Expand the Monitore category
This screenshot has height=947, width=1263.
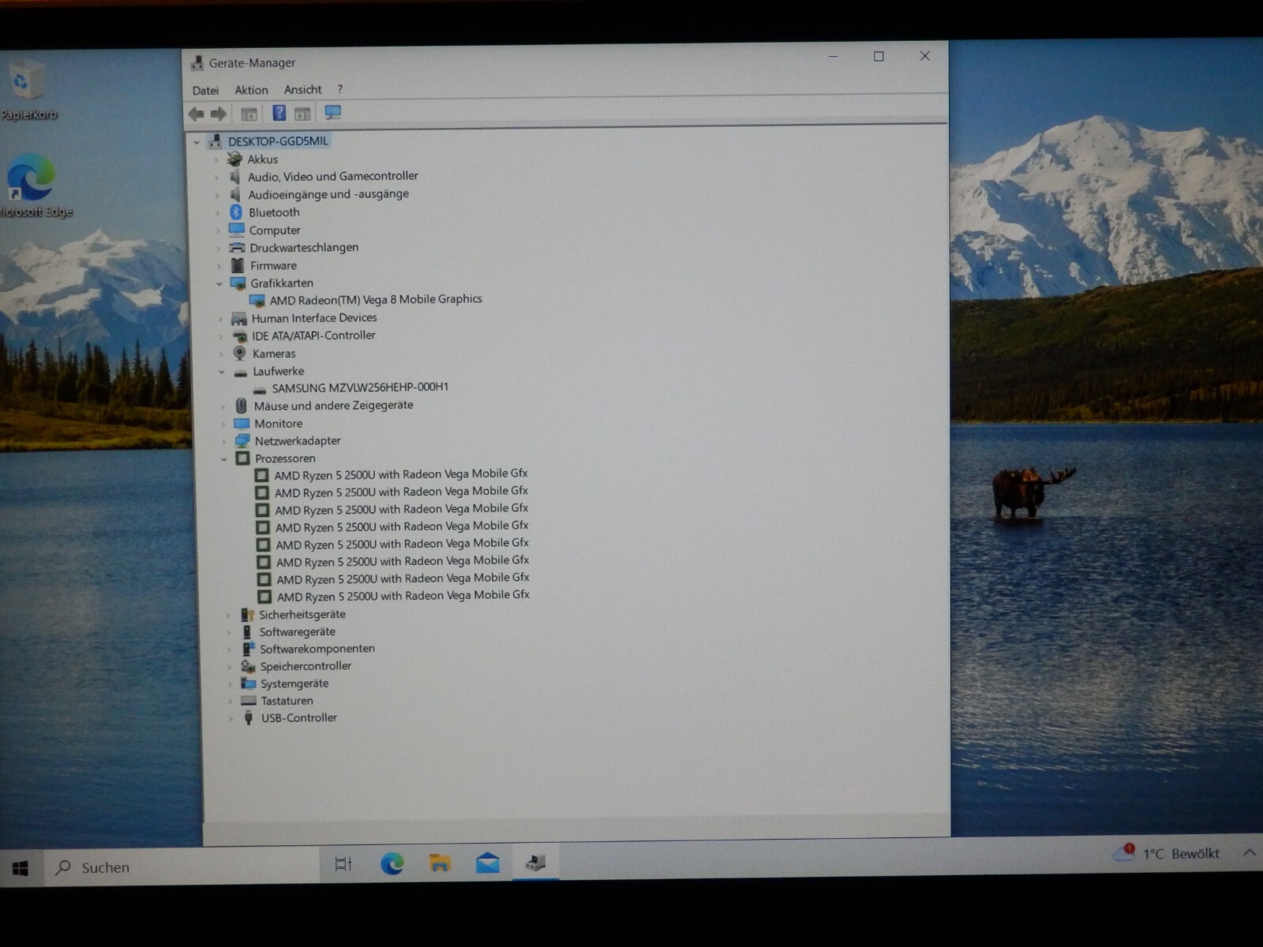223,424
